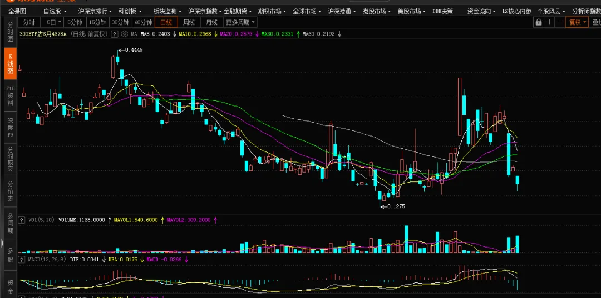Expand the 科创板 dropdown menu
The height and width of the screenshot is (298, 601).
(x=130, y=12)
